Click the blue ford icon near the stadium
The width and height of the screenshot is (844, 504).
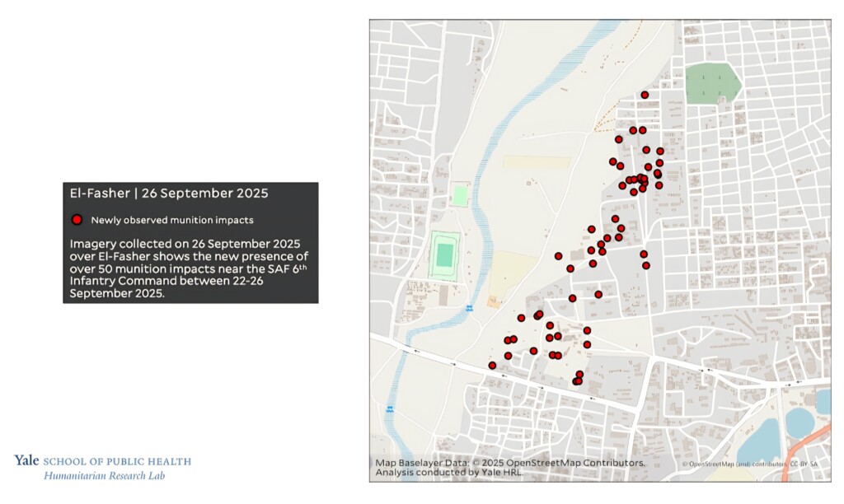pos(469,308)
